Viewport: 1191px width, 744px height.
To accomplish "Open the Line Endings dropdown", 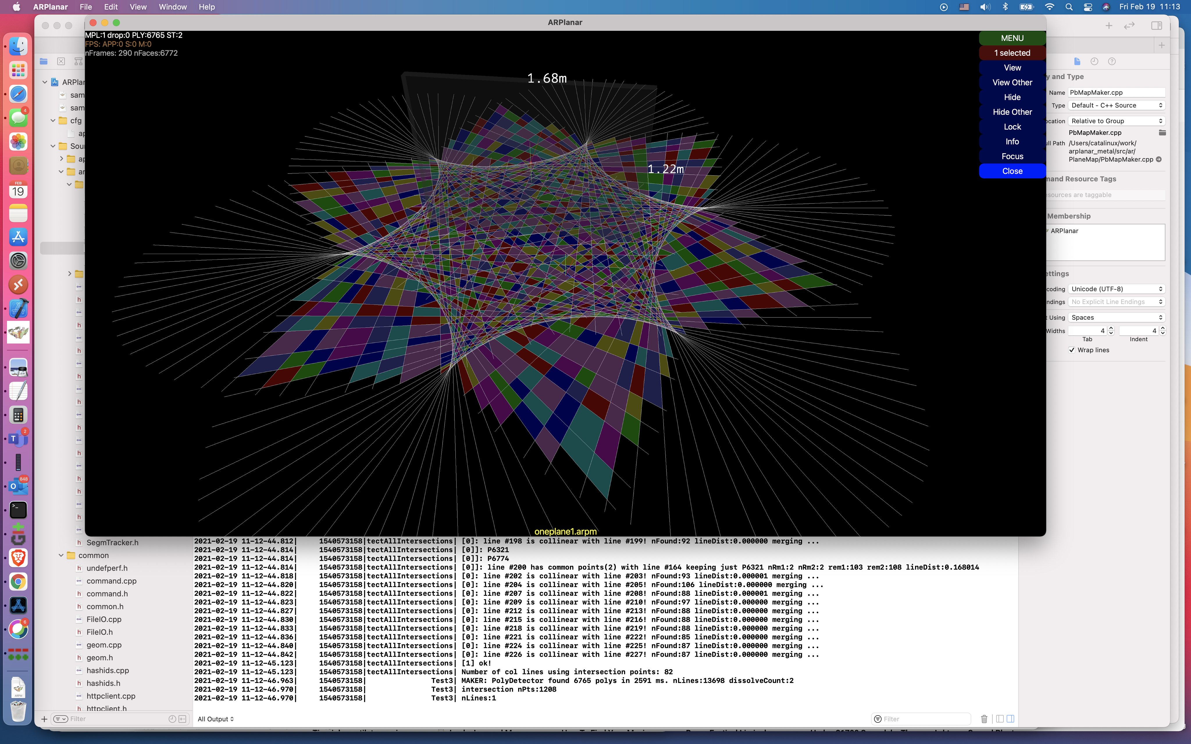I will pyautogui.click(x=1116, y=302).
